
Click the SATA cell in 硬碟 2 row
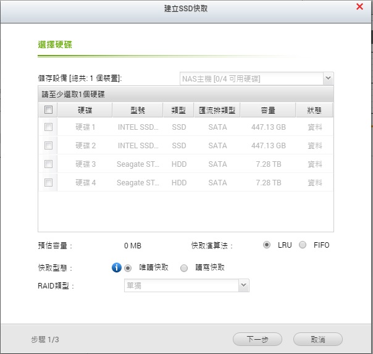[x=217, y=146]
